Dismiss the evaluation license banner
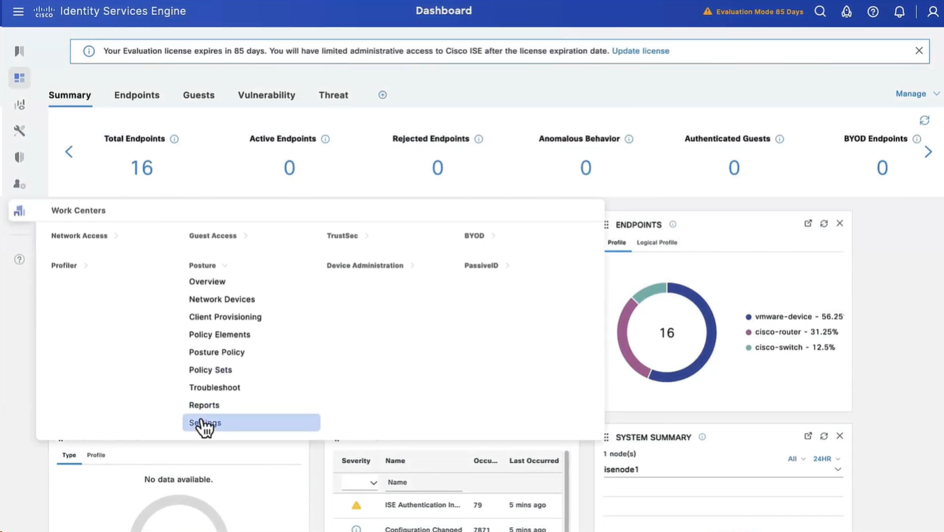 pyautogui.click(x=919, y=51)
